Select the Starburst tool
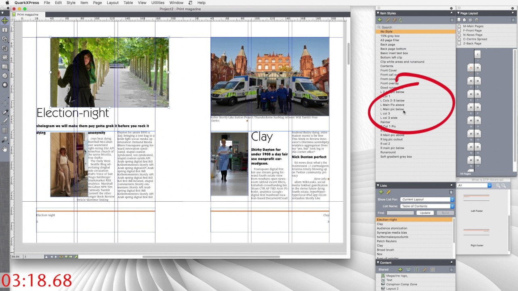This screenshot has height=291, width=518. [5, 85]
